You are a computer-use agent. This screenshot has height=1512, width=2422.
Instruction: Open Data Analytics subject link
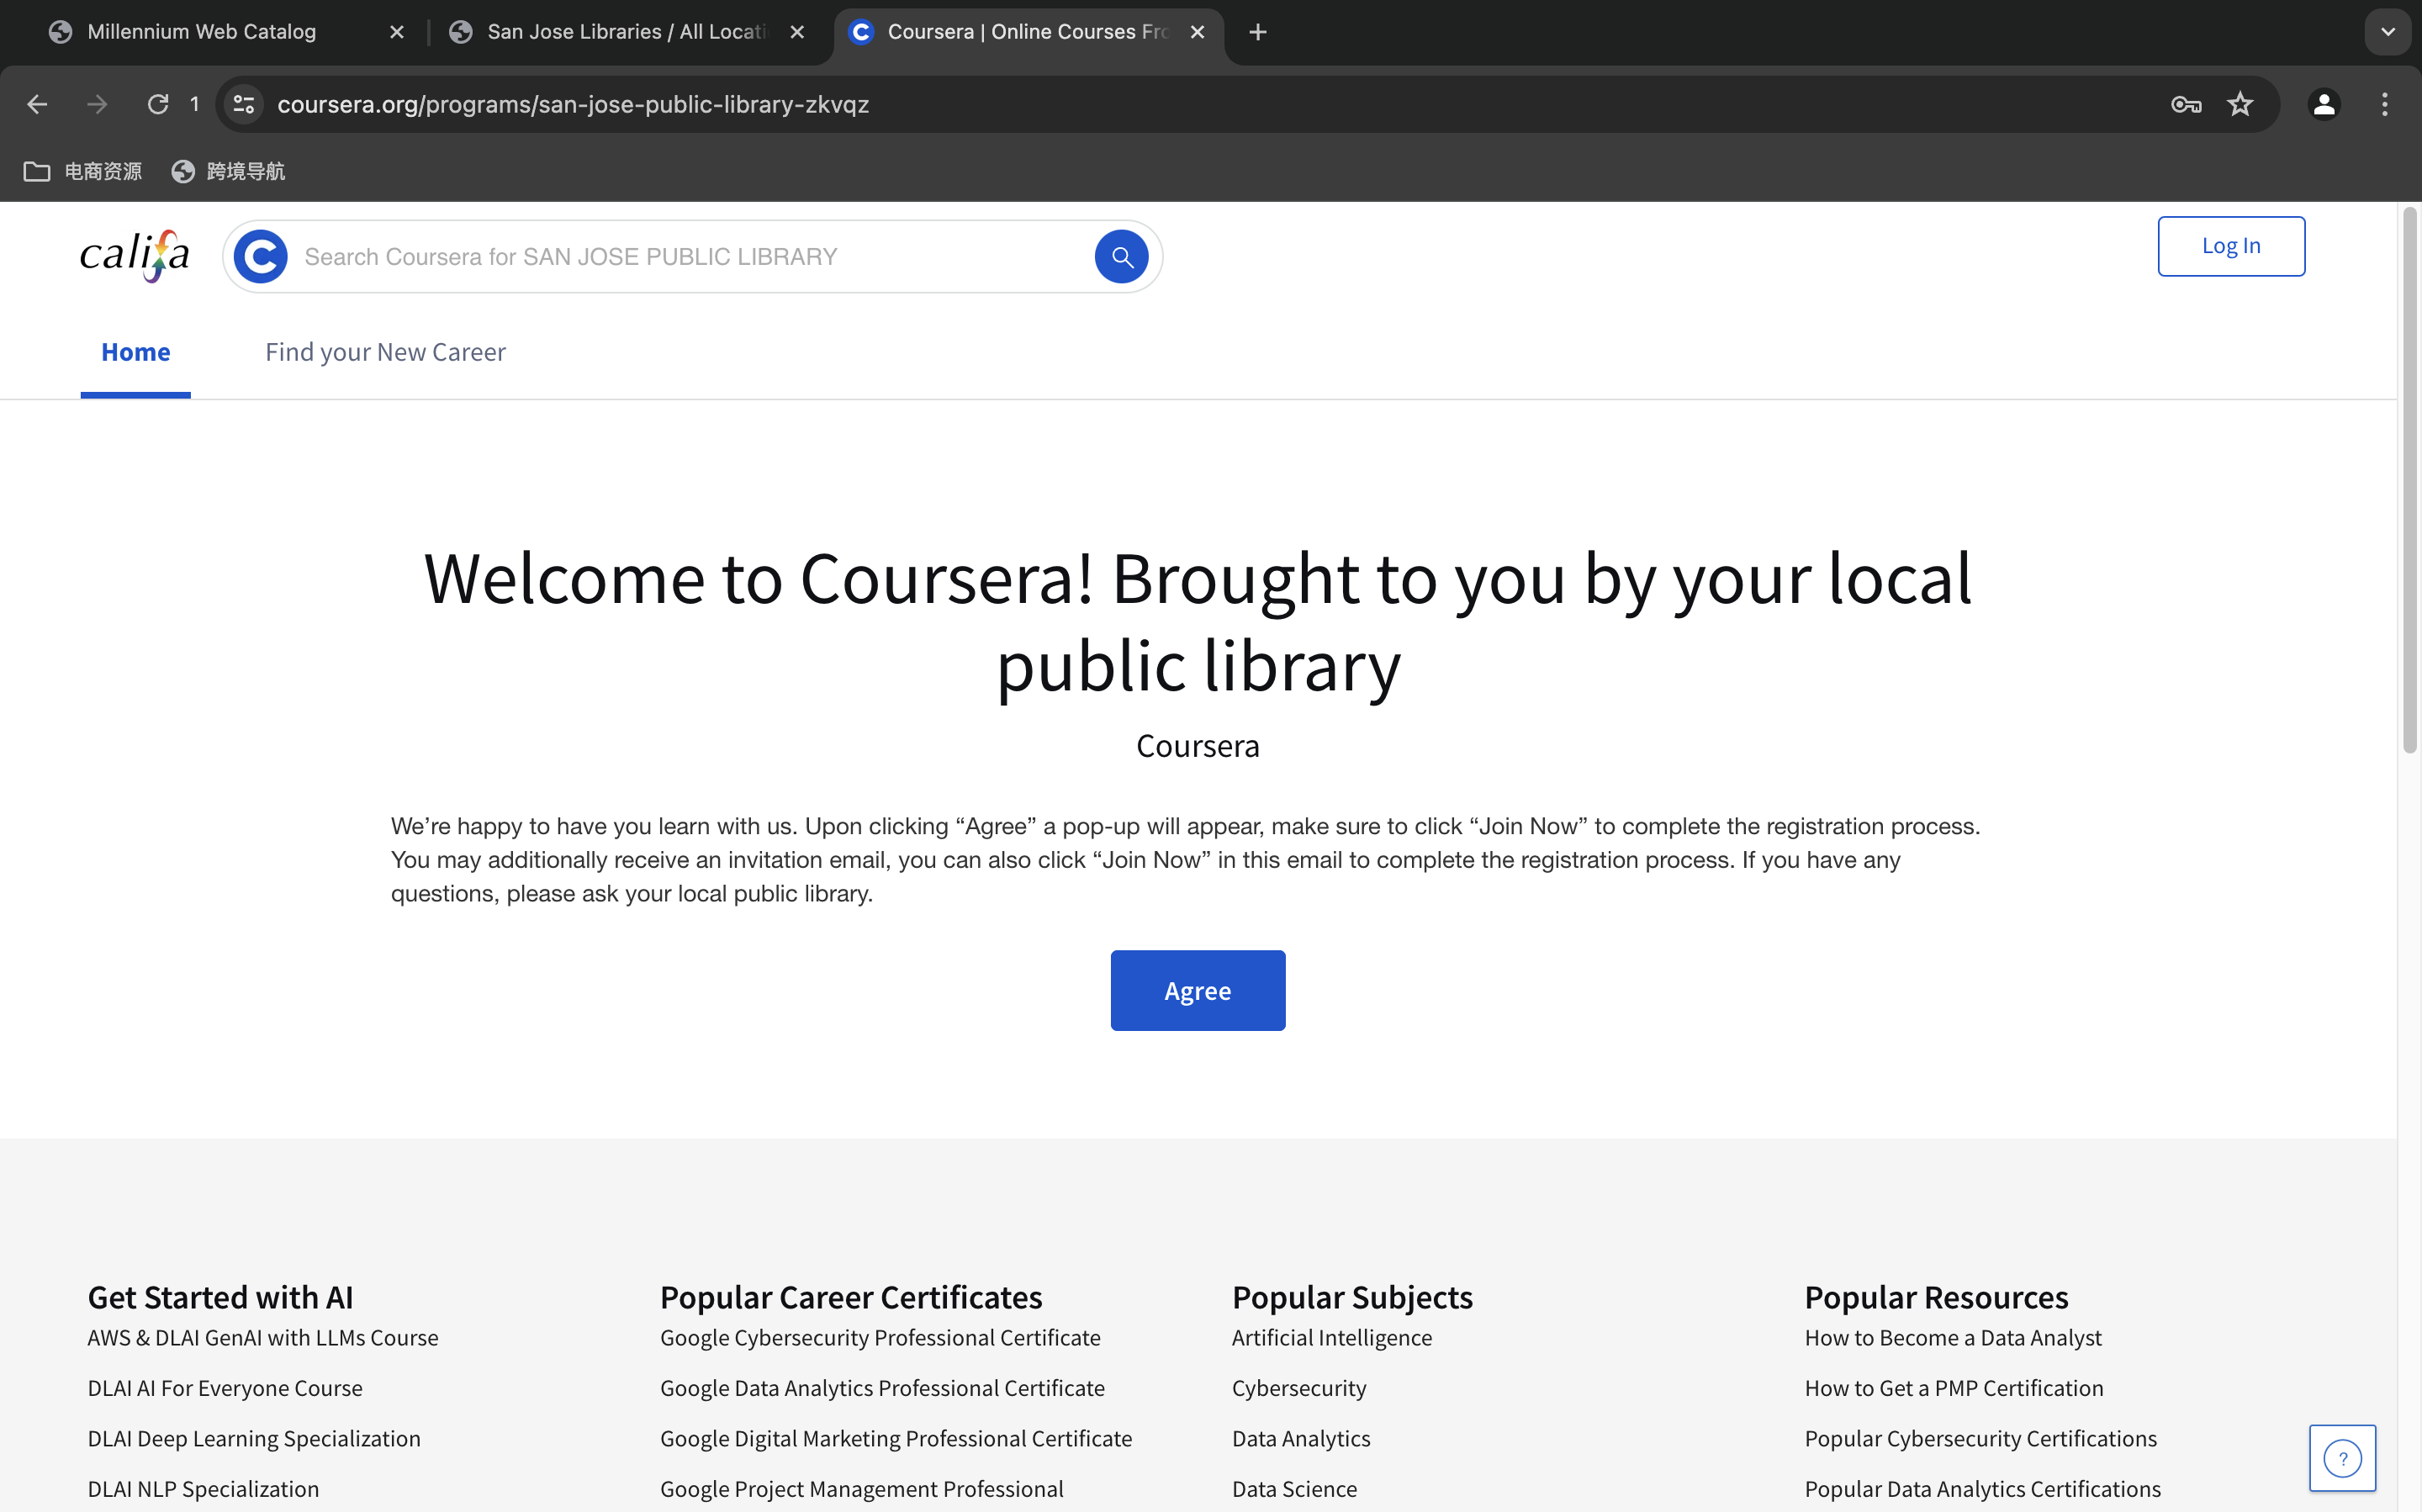click(1301, 1438)
